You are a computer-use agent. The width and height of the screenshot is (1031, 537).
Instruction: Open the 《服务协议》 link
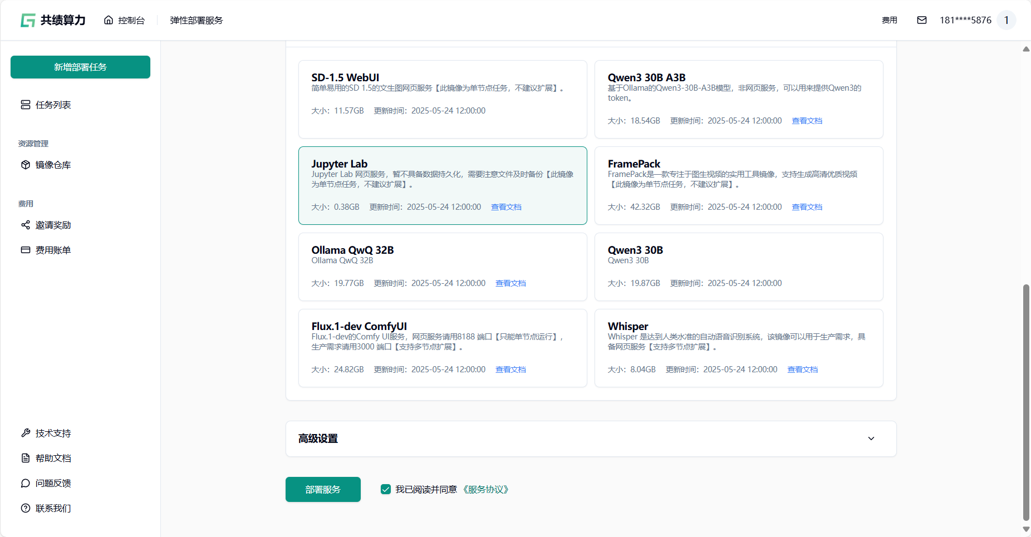tap(485, 489)
